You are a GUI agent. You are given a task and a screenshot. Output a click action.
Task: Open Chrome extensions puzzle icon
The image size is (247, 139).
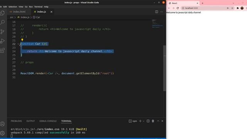pos(238,8)
